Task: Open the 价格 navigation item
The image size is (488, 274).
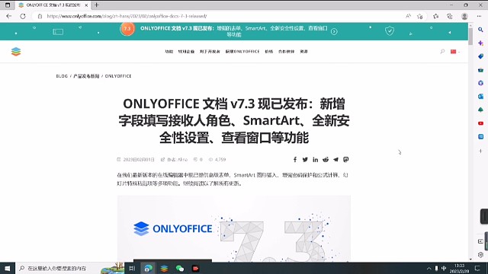Action: click(x=269, y=52)
